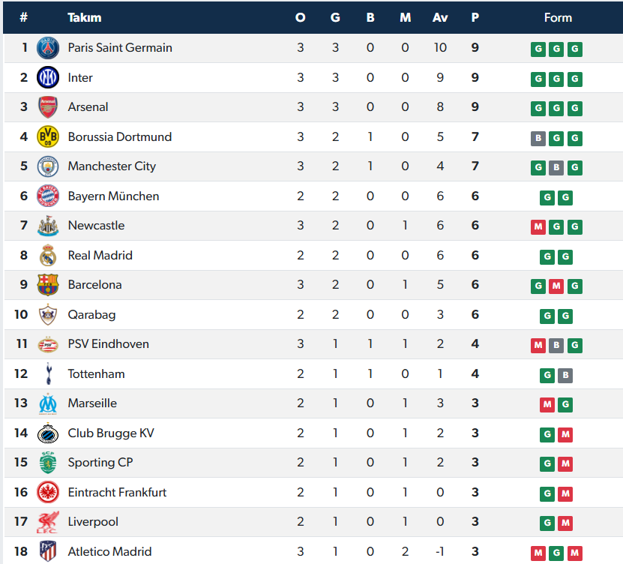Click the Borussia Dortmund logo
The width and height of the screenshot is (623, 564).
tap(48, 136)
